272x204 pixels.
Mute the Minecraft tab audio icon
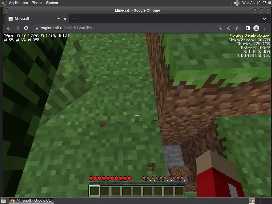(59, 19)
